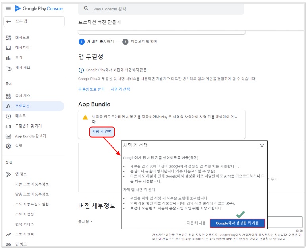Open 번역 서비스 in the sidebar
Image resolution: width=306 pixels, height=248 pixels.
click(25, 224)
